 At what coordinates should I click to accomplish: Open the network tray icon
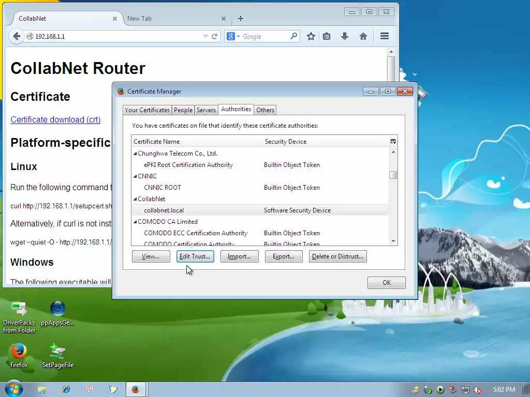pyautogui.click(x=465, y=390)
